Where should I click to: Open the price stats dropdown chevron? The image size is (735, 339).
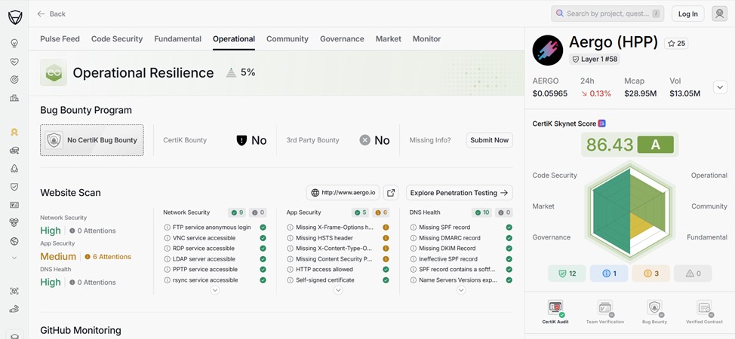[720, 87]
